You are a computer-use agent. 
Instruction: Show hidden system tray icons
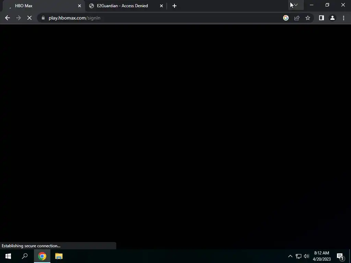tap(290, 256)
